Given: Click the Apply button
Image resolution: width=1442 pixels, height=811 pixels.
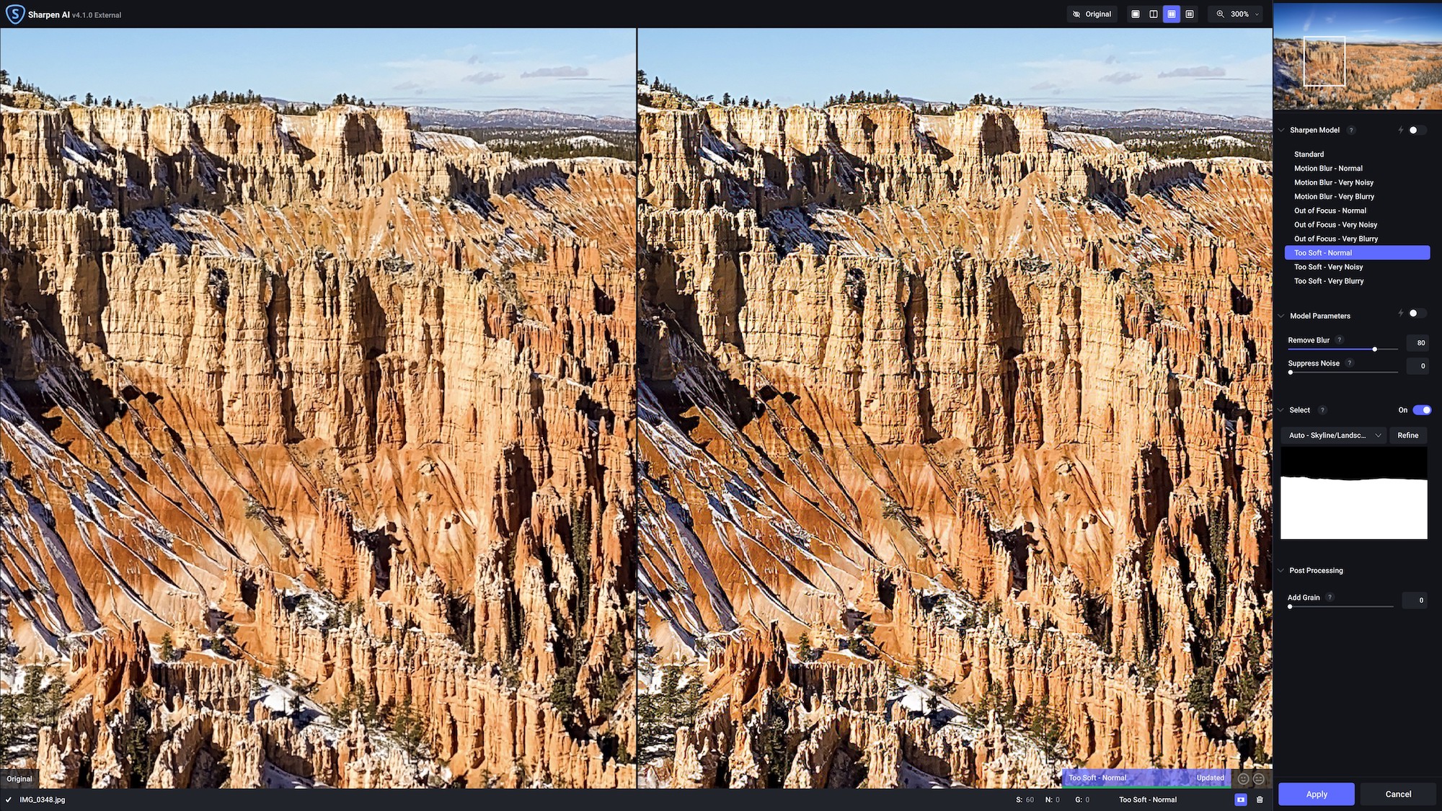Looking at the screenshot, I should click(x=1316, y=794).
